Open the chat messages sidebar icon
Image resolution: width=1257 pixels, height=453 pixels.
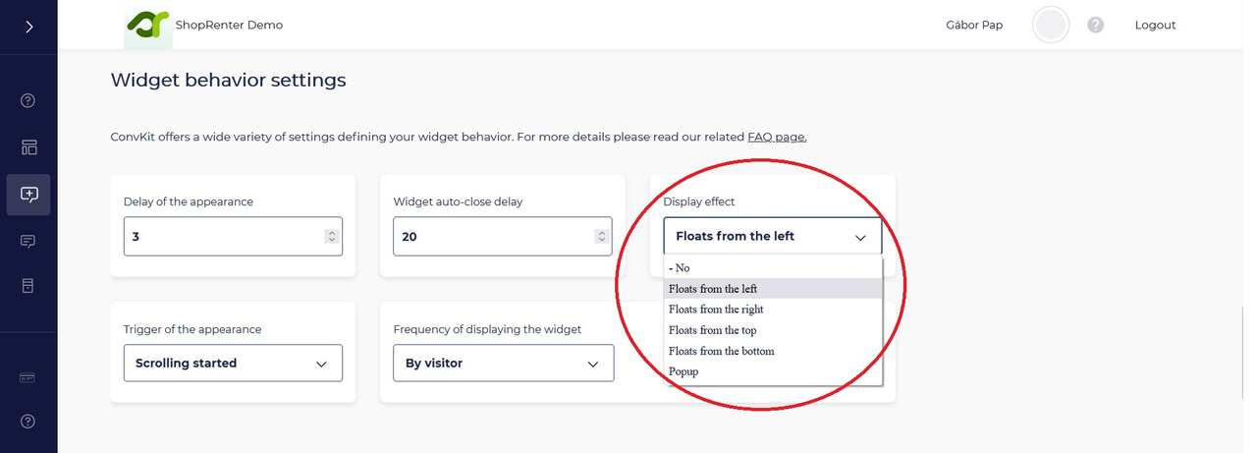coord(28,241)
